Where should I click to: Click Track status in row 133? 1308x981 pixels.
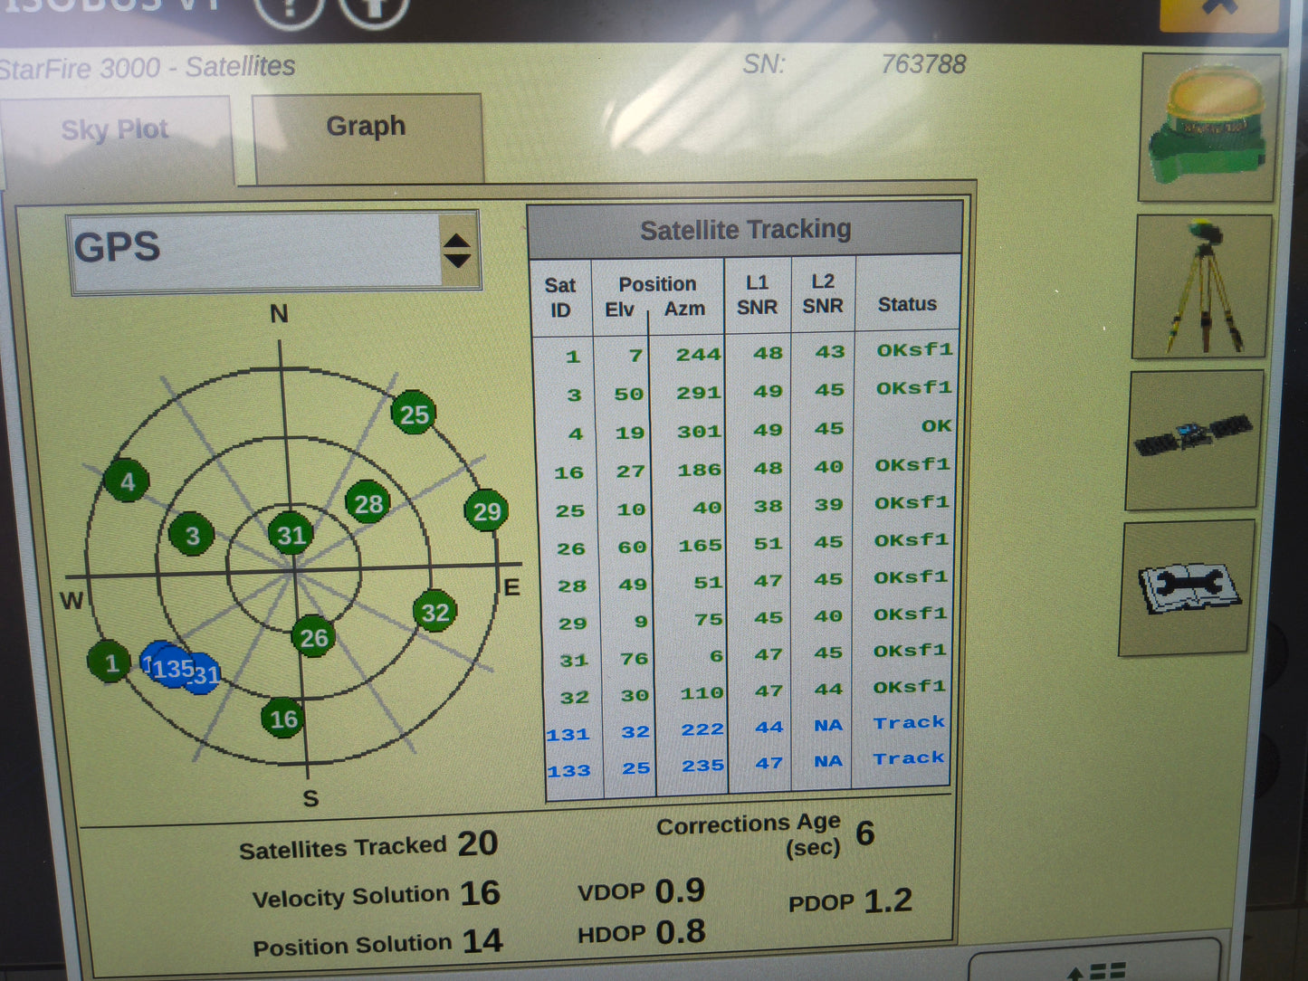point(909,758)
